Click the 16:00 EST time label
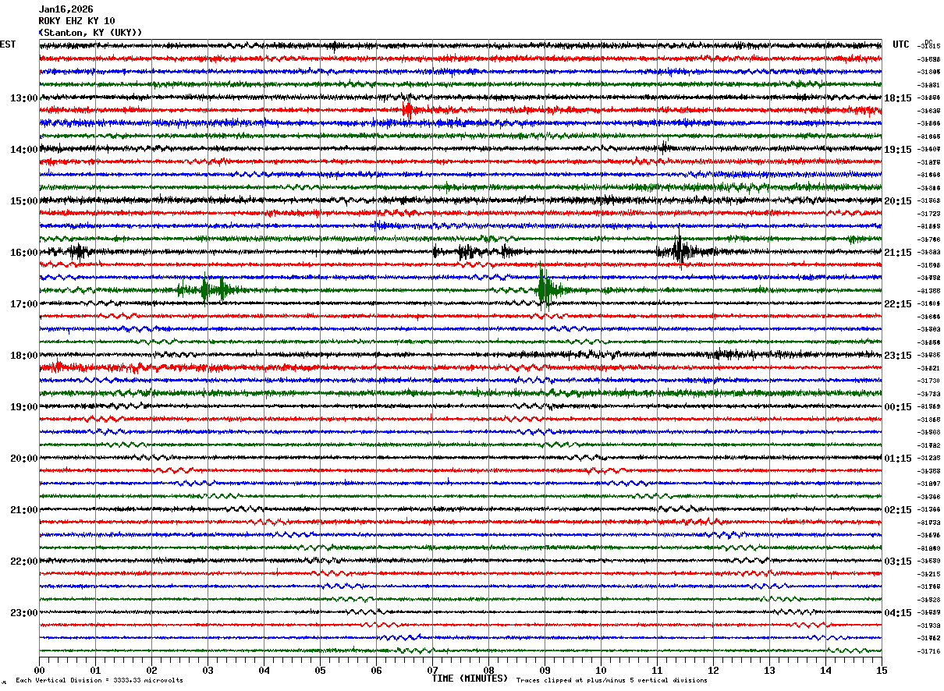The width and height of the screenshot is (944, 691). pos(24,252)
